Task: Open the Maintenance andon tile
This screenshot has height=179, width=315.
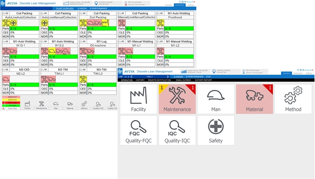Action: click(x=177, y=99)
